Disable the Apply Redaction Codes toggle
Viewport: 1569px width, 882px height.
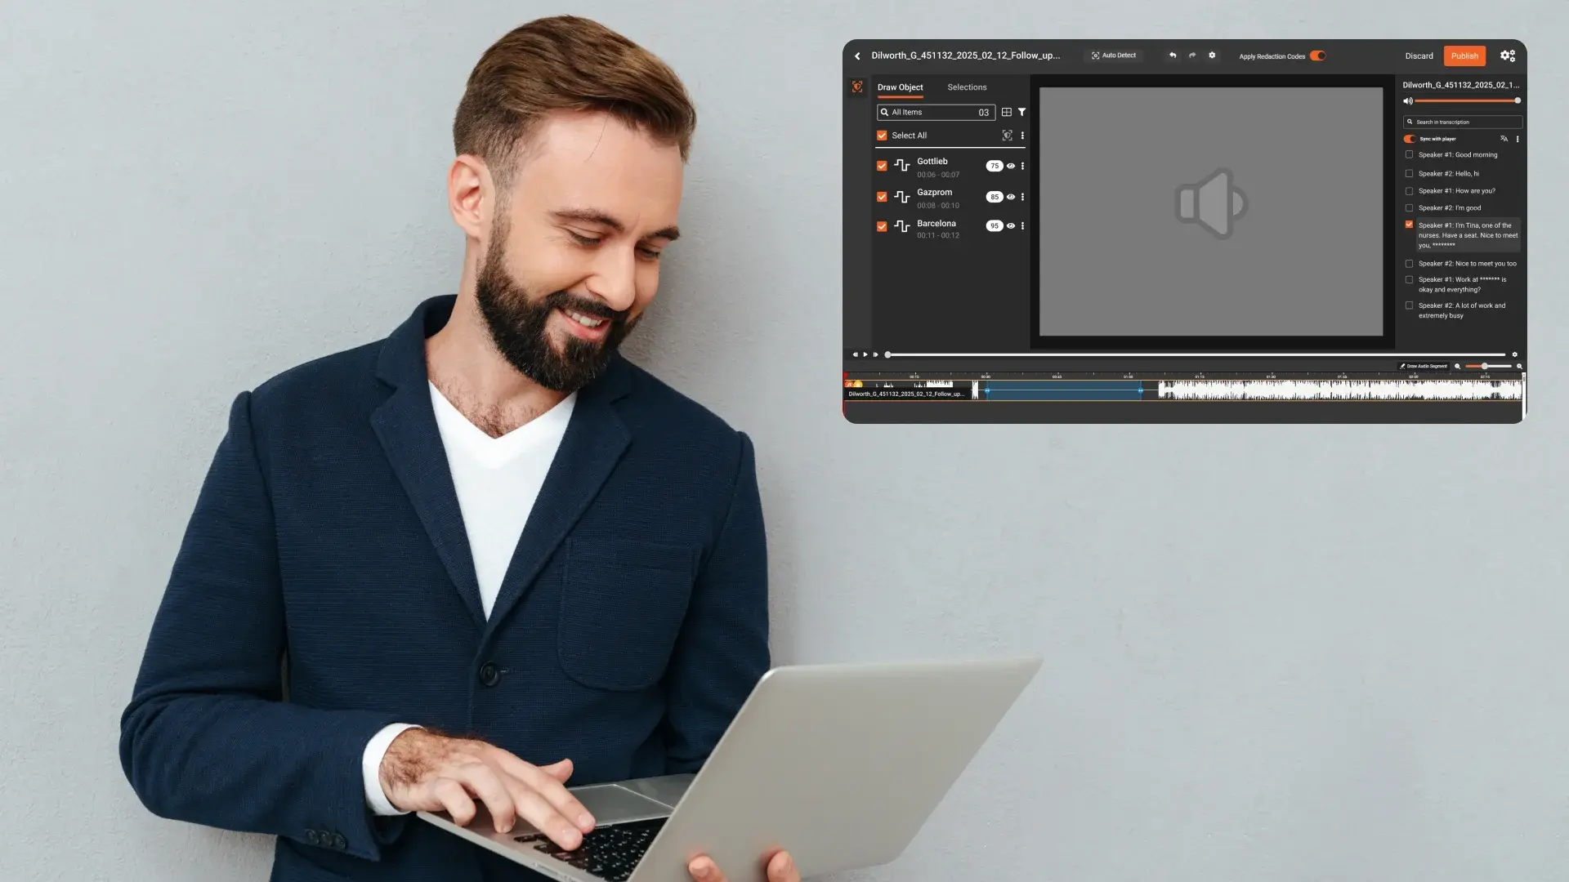point(1316,56)
